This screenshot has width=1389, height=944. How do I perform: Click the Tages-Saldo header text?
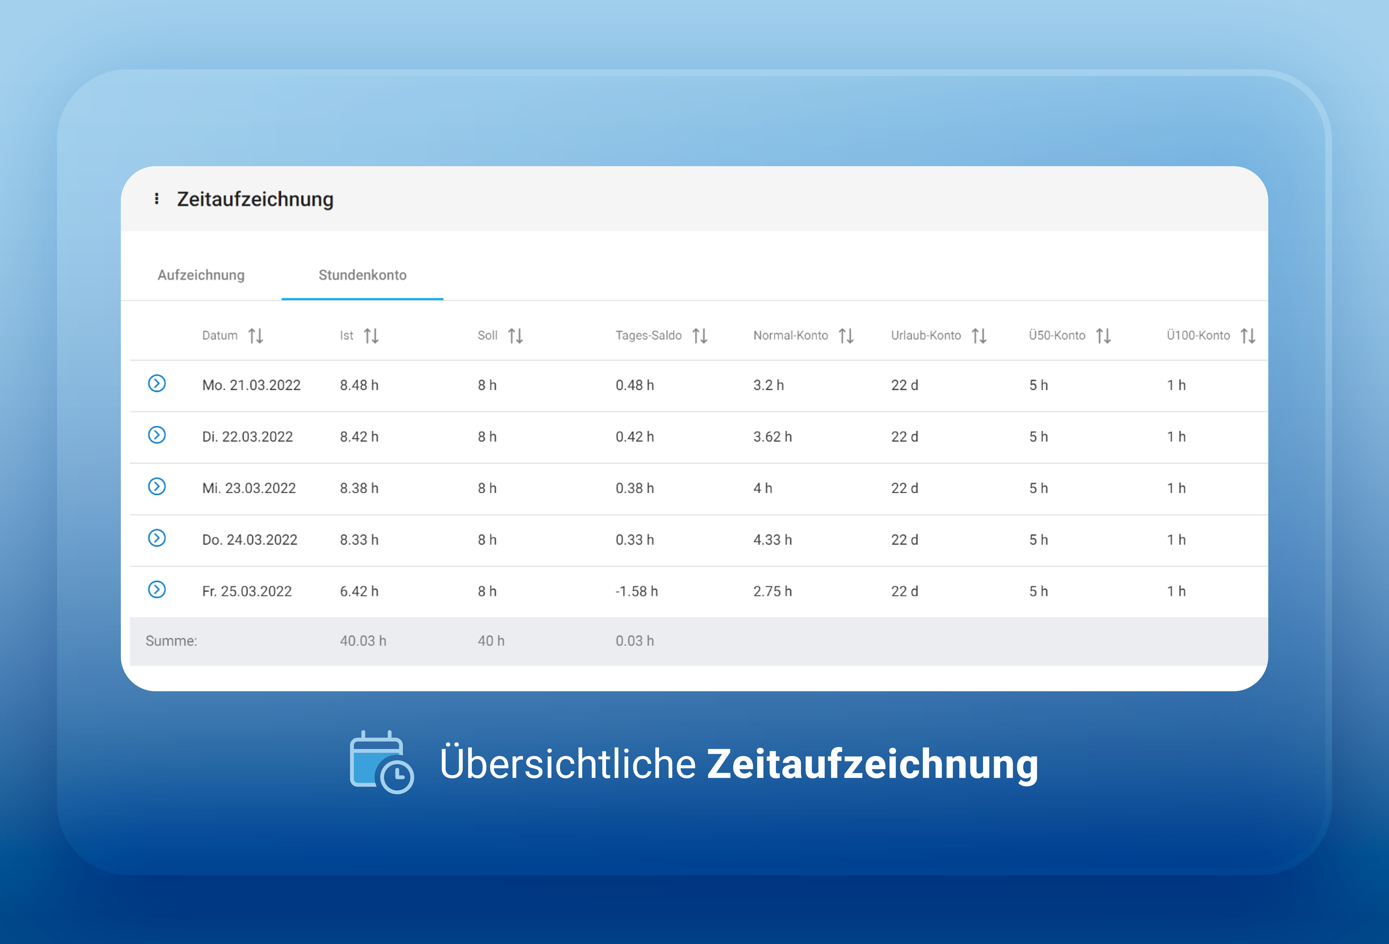(x=648, y=336)
